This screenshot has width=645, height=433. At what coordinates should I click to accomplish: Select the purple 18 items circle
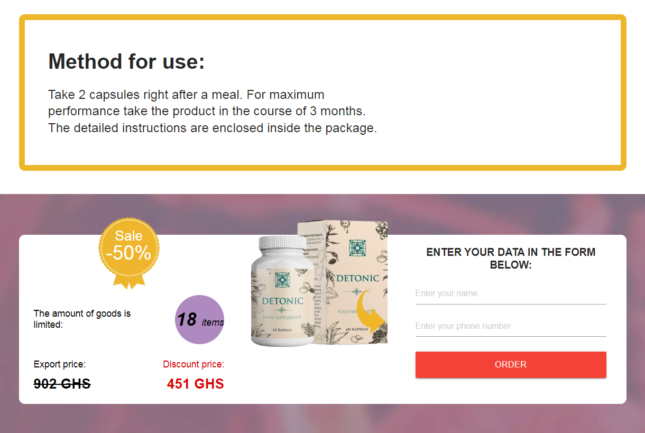[x=199, y=320]
